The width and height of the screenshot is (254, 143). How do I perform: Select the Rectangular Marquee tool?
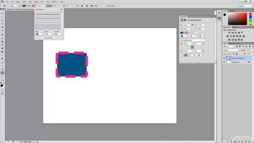point(2,17)
